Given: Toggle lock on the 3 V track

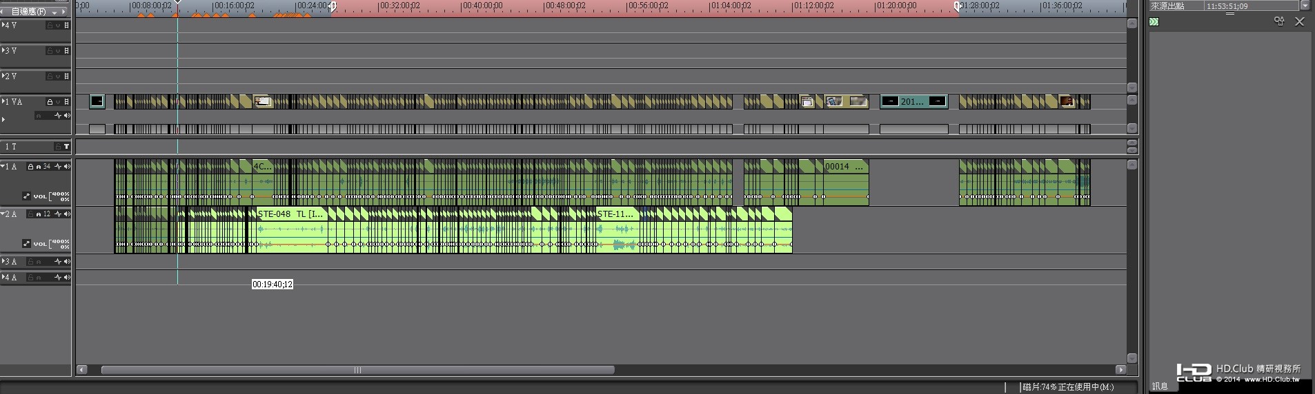Looking at the screenshot, I should click(50, 51).
